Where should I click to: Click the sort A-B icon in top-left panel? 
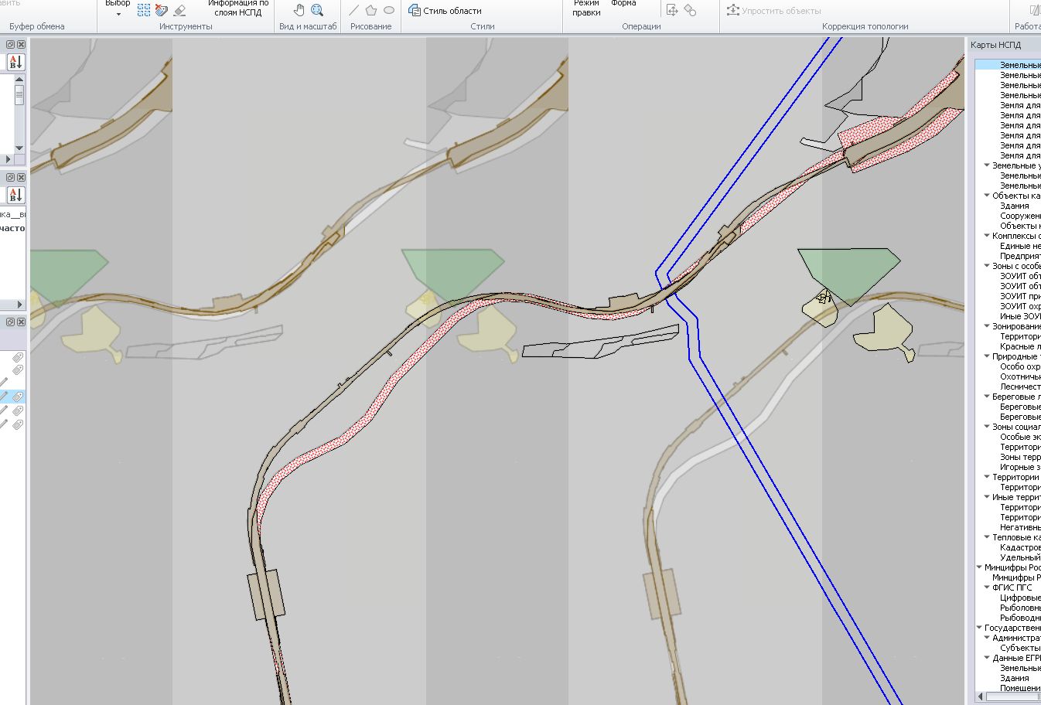[15, 62]
